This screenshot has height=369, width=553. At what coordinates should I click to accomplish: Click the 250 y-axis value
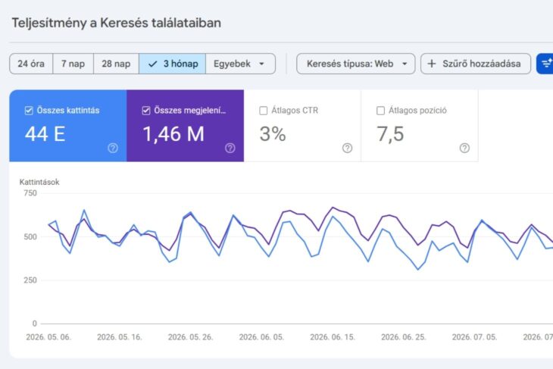30,280
